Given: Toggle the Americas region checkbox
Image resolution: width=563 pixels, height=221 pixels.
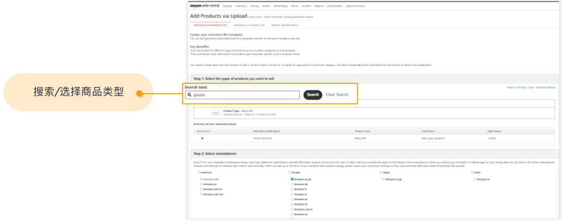Looking at the screenshot, I should pos(199,172).
